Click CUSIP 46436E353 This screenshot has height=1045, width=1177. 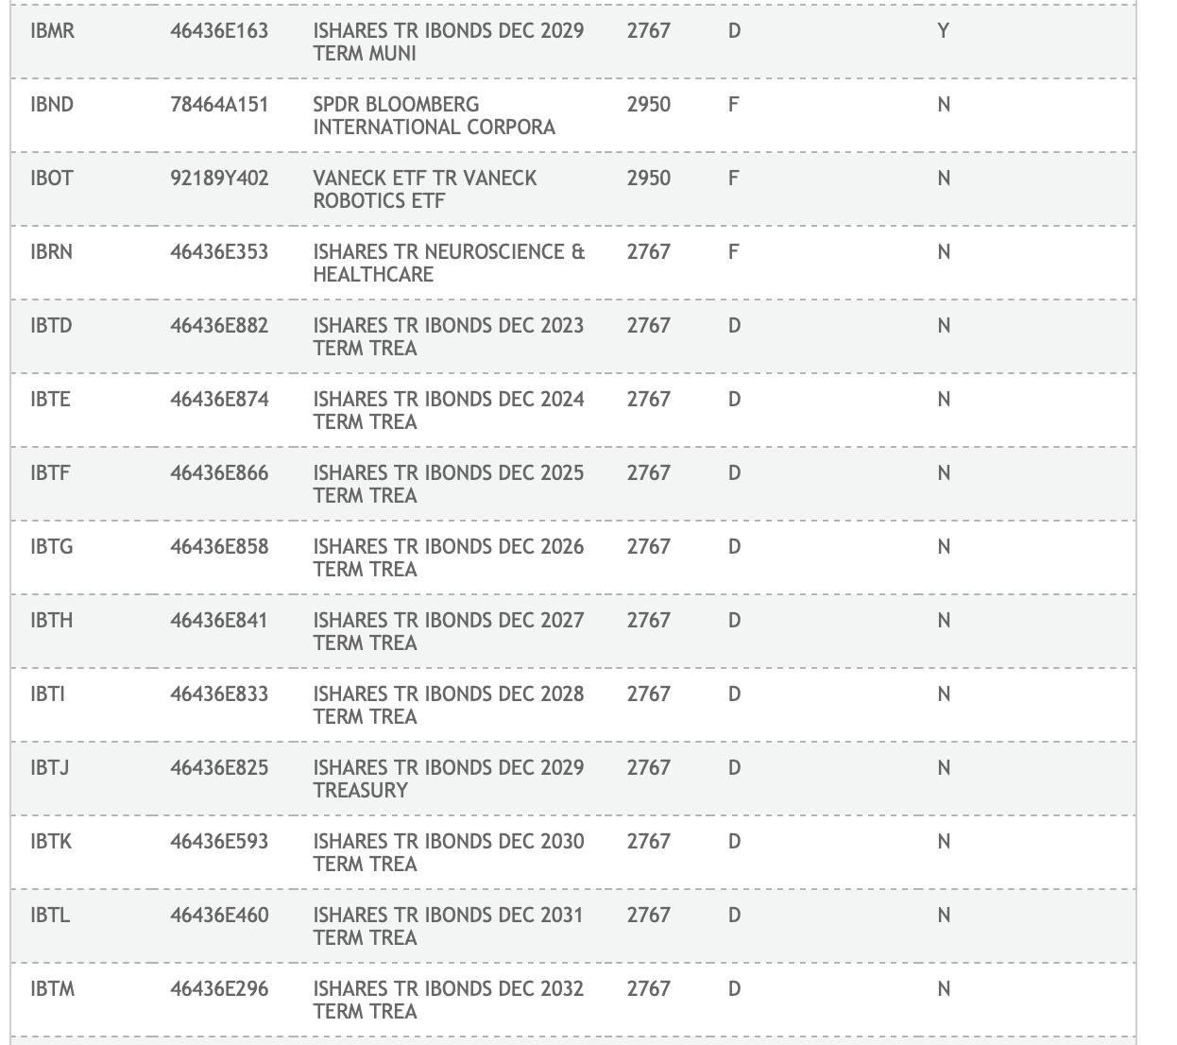(219, 251)
